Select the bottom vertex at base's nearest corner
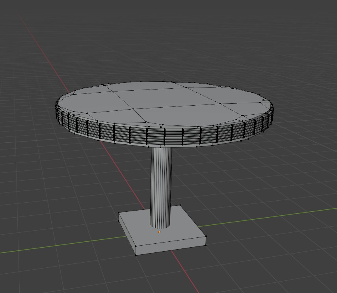 136,256
